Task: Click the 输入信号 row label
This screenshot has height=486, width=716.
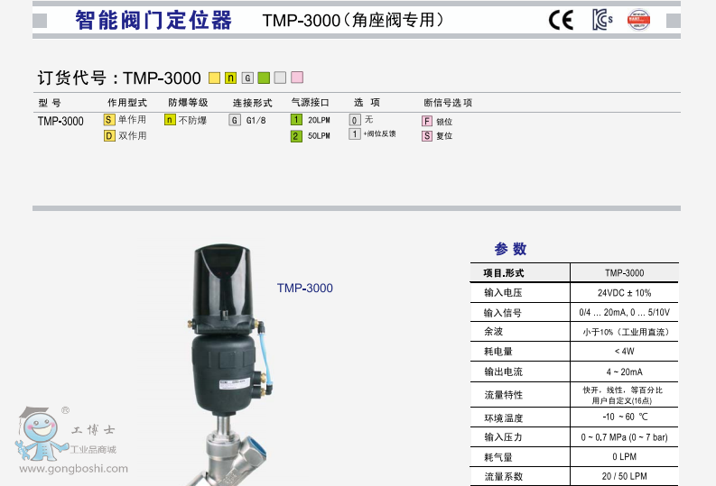Action: click(503, 313)
